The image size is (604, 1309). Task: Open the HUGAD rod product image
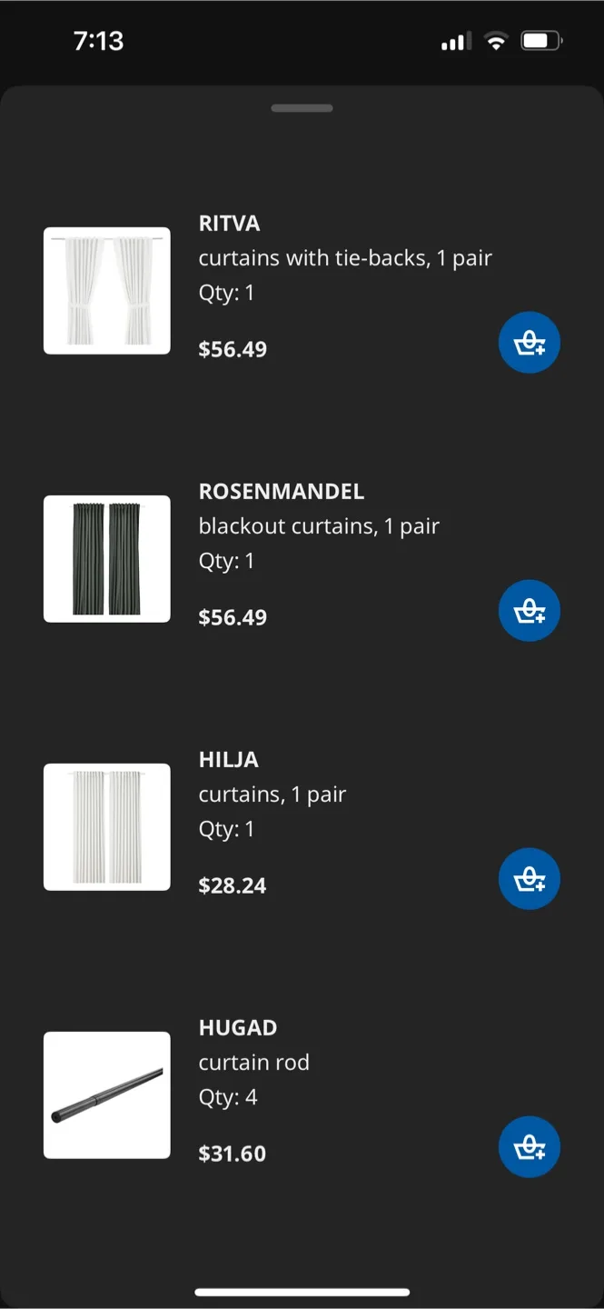[106, 1094]
